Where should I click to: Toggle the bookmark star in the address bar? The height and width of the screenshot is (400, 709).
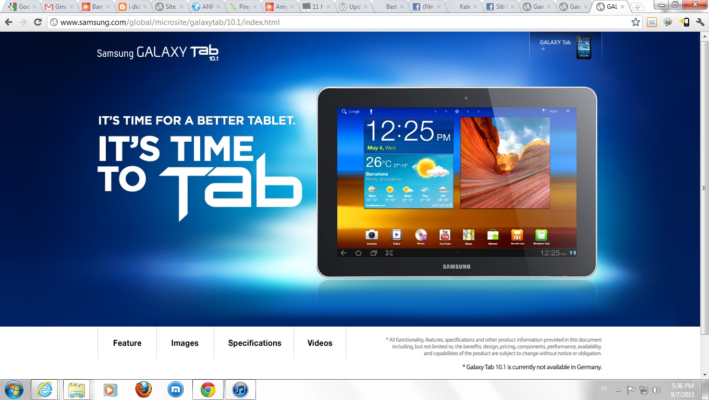click(635, 22)
